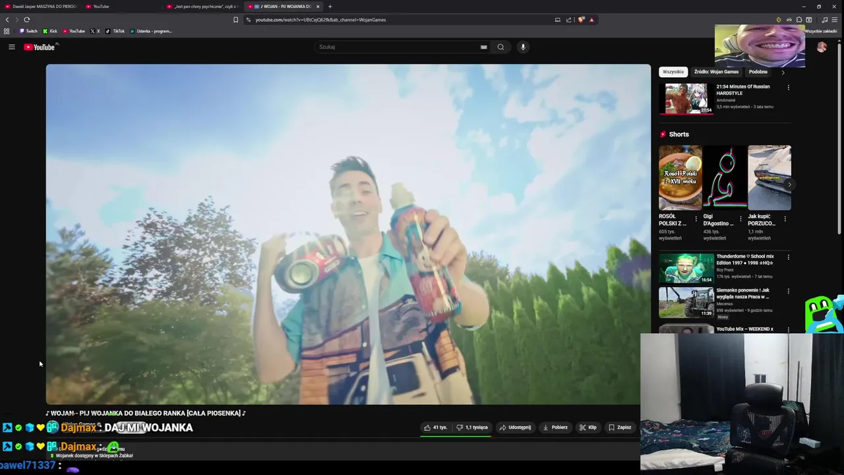Open Gigi D'Agostino short thumbnail

click(x=725, y=177)
